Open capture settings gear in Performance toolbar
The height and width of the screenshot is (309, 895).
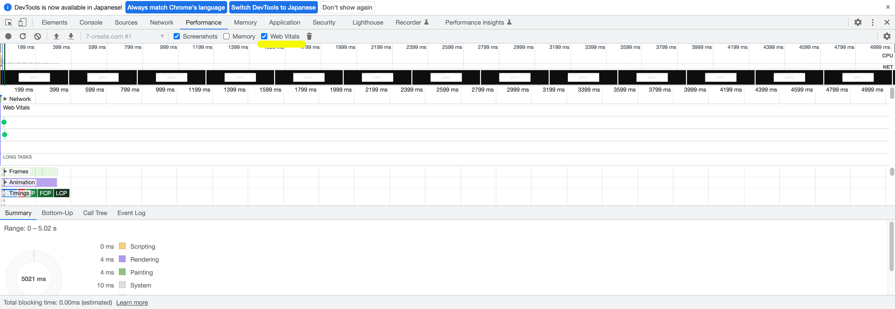887,36
